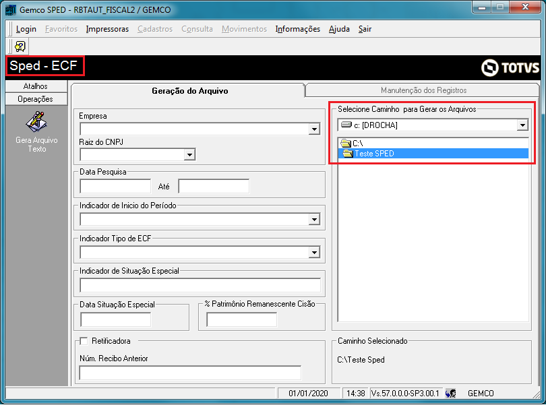Maximize the Gemco SPED window

(500, 7)
